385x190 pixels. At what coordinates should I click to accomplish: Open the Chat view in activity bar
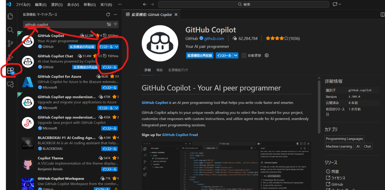[x=10, y=84]
